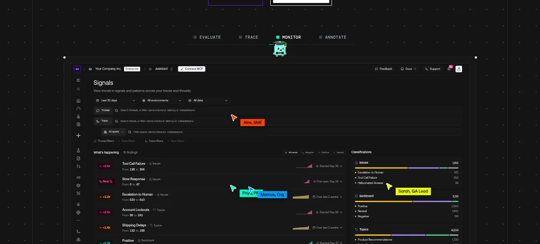
Task: Click the crossed tools sidebar icon
Action: click(78, 193)
